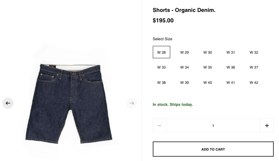Viewport: 279px width, 161px height.
Task: Click the Shorts - Organic Denim title
Action: point(184,10)
